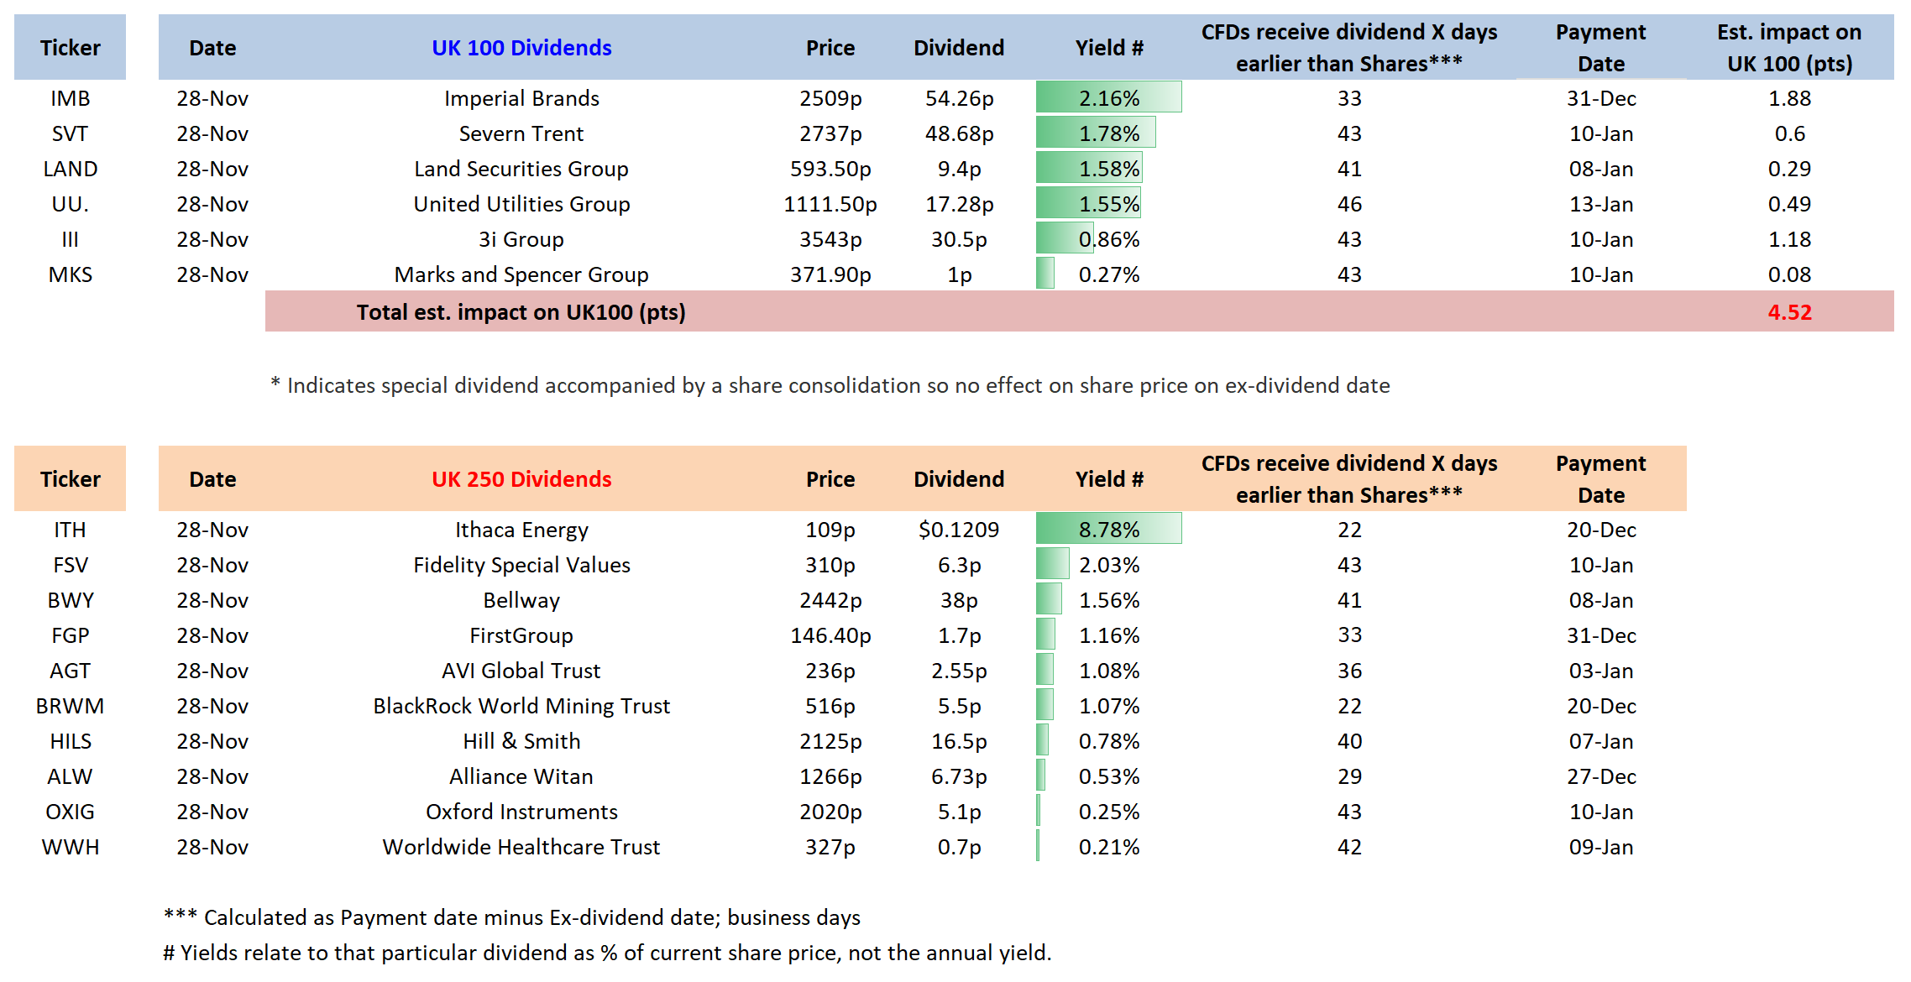The width and height of the screenshot is (1911, 982).
Task: Select the WWH ticker cell
Action: pyautogui.click(x=70, y=847)
